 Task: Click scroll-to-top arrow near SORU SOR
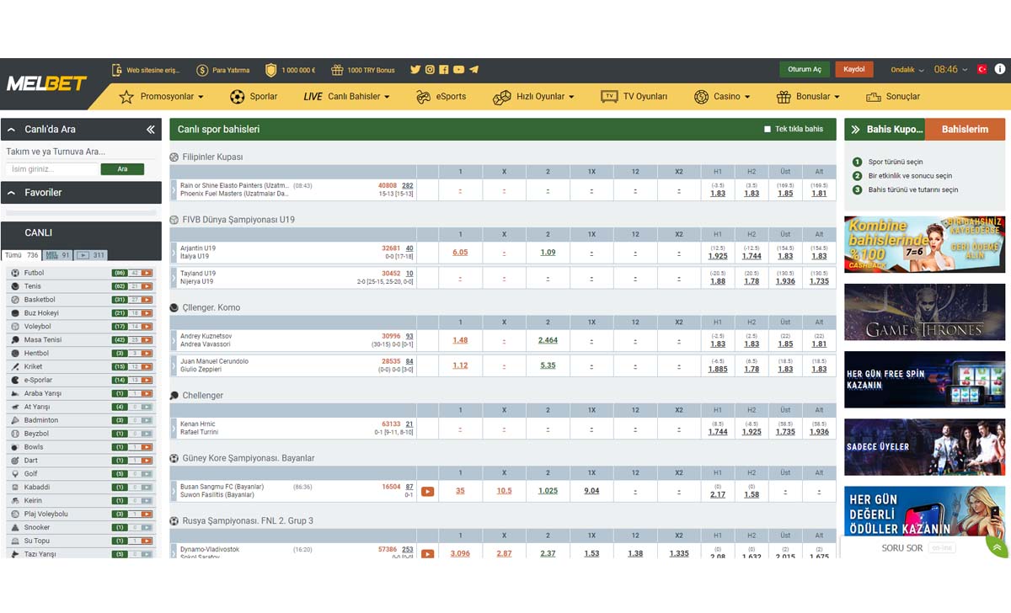[x=997, y=547]
